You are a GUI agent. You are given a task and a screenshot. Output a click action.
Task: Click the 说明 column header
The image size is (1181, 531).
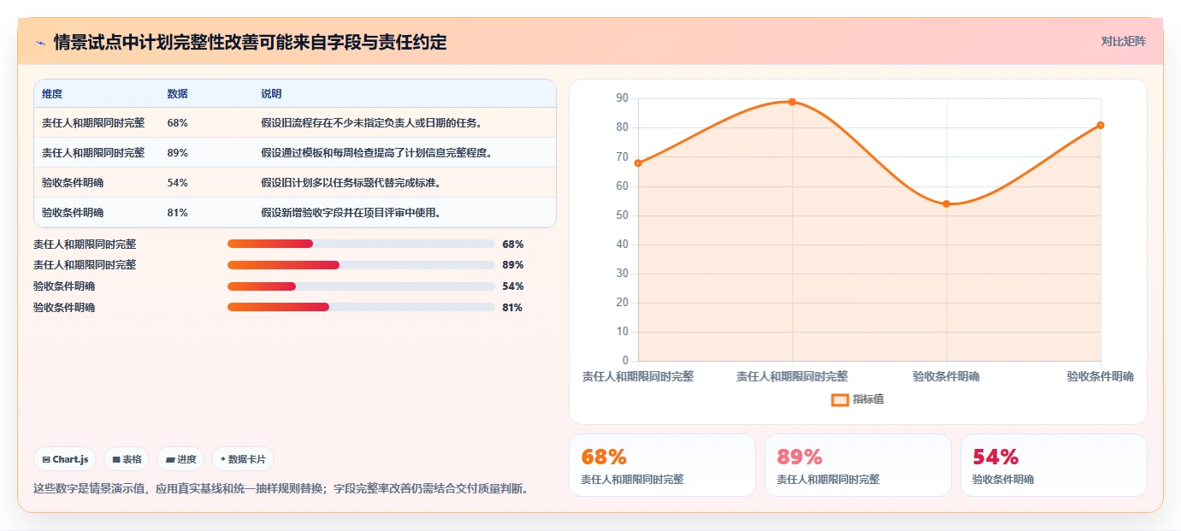pos(271,94)
